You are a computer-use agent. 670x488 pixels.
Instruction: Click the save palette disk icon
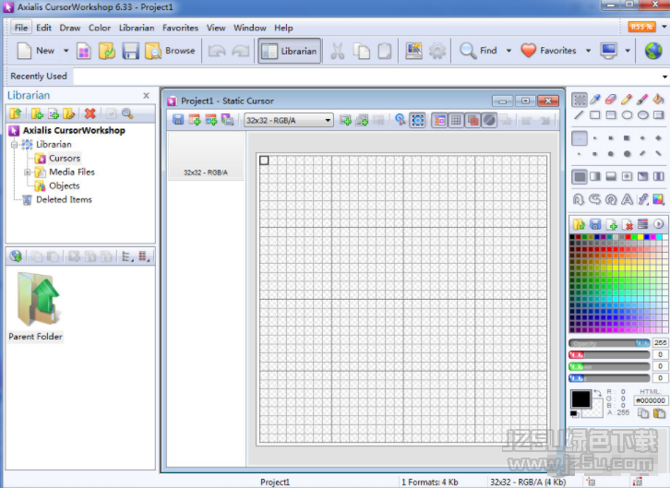(595, 224)
